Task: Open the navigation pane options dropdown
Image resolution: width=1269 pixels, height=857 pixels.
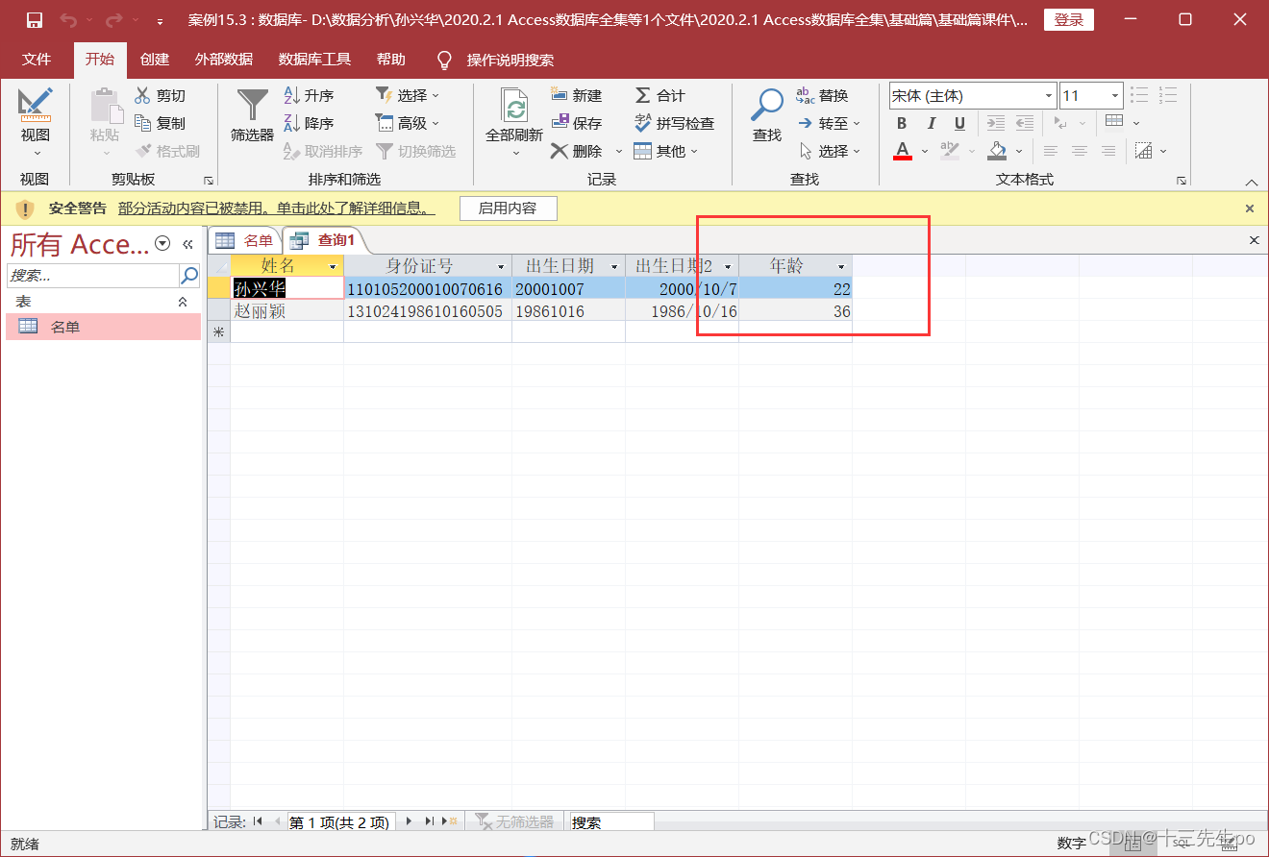Action: coord(162,244)
